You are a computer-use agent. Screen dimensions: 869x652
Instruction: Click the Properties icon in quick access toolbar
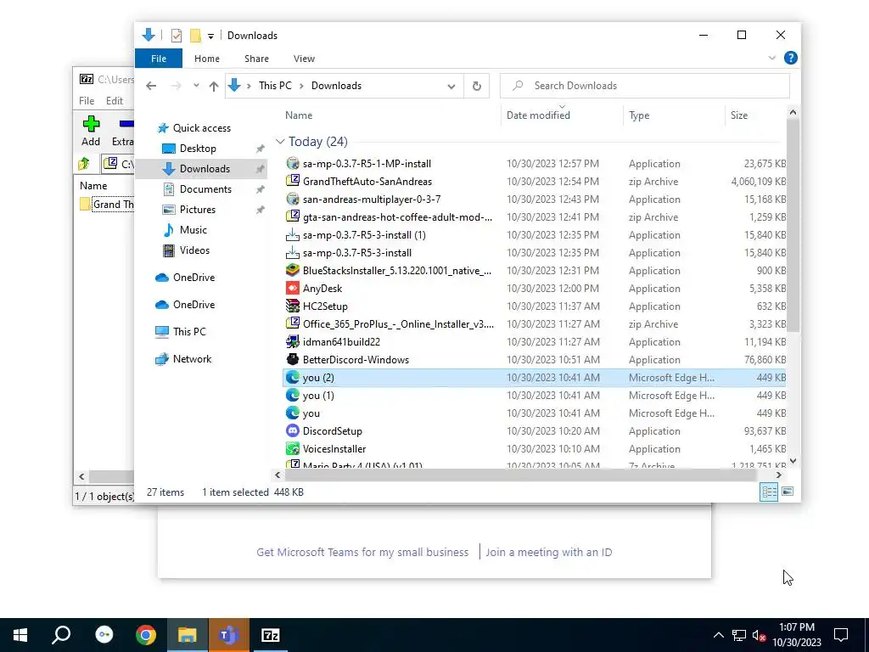(x=177, y=36)
